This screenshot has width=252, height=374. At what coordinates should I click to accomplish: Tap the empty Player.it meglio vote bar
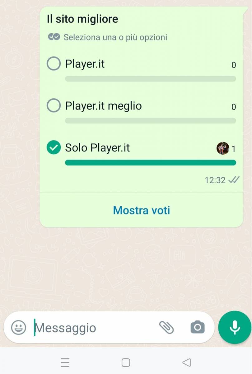pos(150,121)
